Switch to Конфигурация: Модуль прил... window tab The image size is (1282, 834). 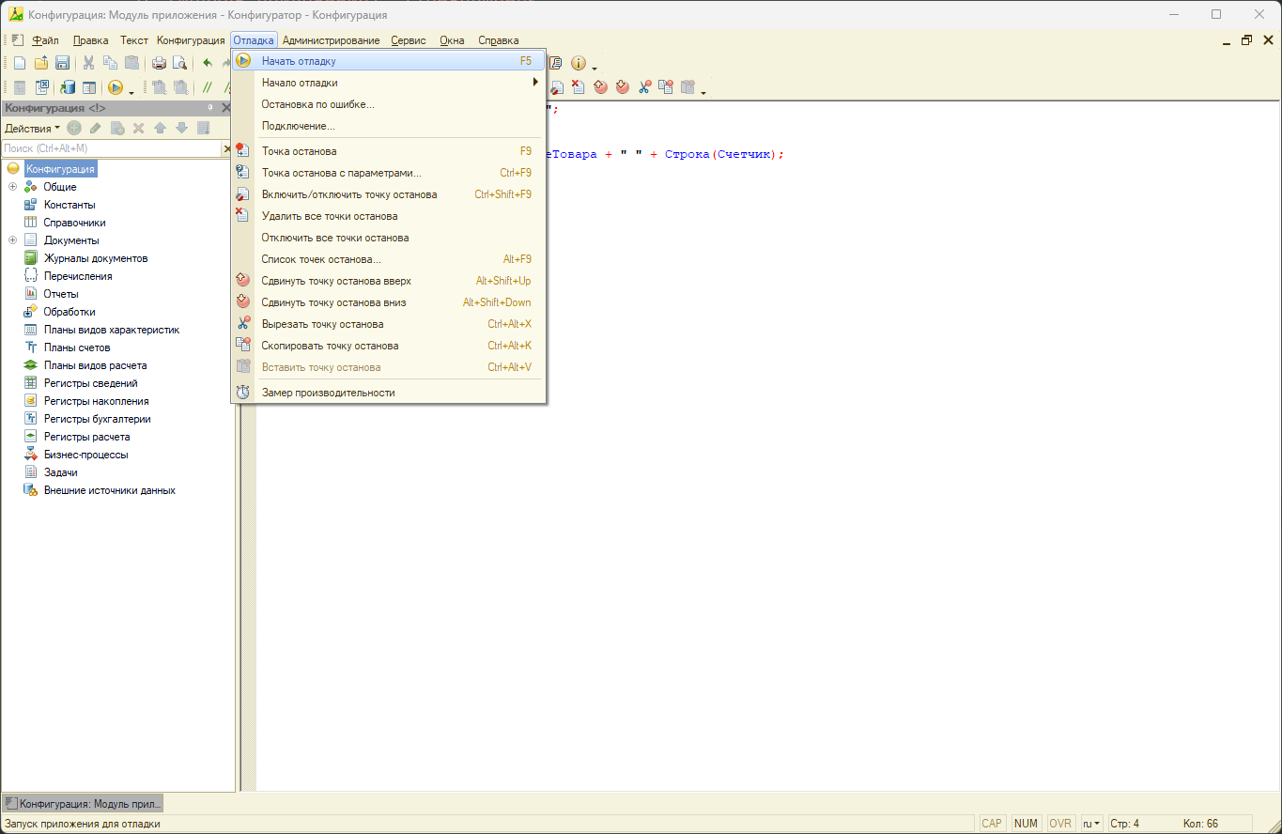[83, 804]
